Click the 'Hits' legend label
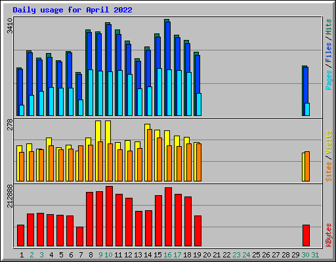Image resolution: width=336 pixels, height=262 pixels. coord(329,27)
